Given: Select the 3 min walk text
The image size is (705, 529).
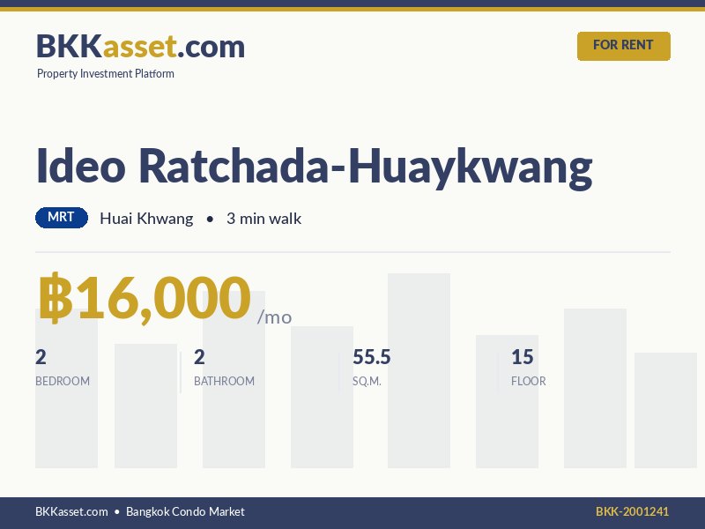Looking at the screenshot, I should [x=263, y=219].
